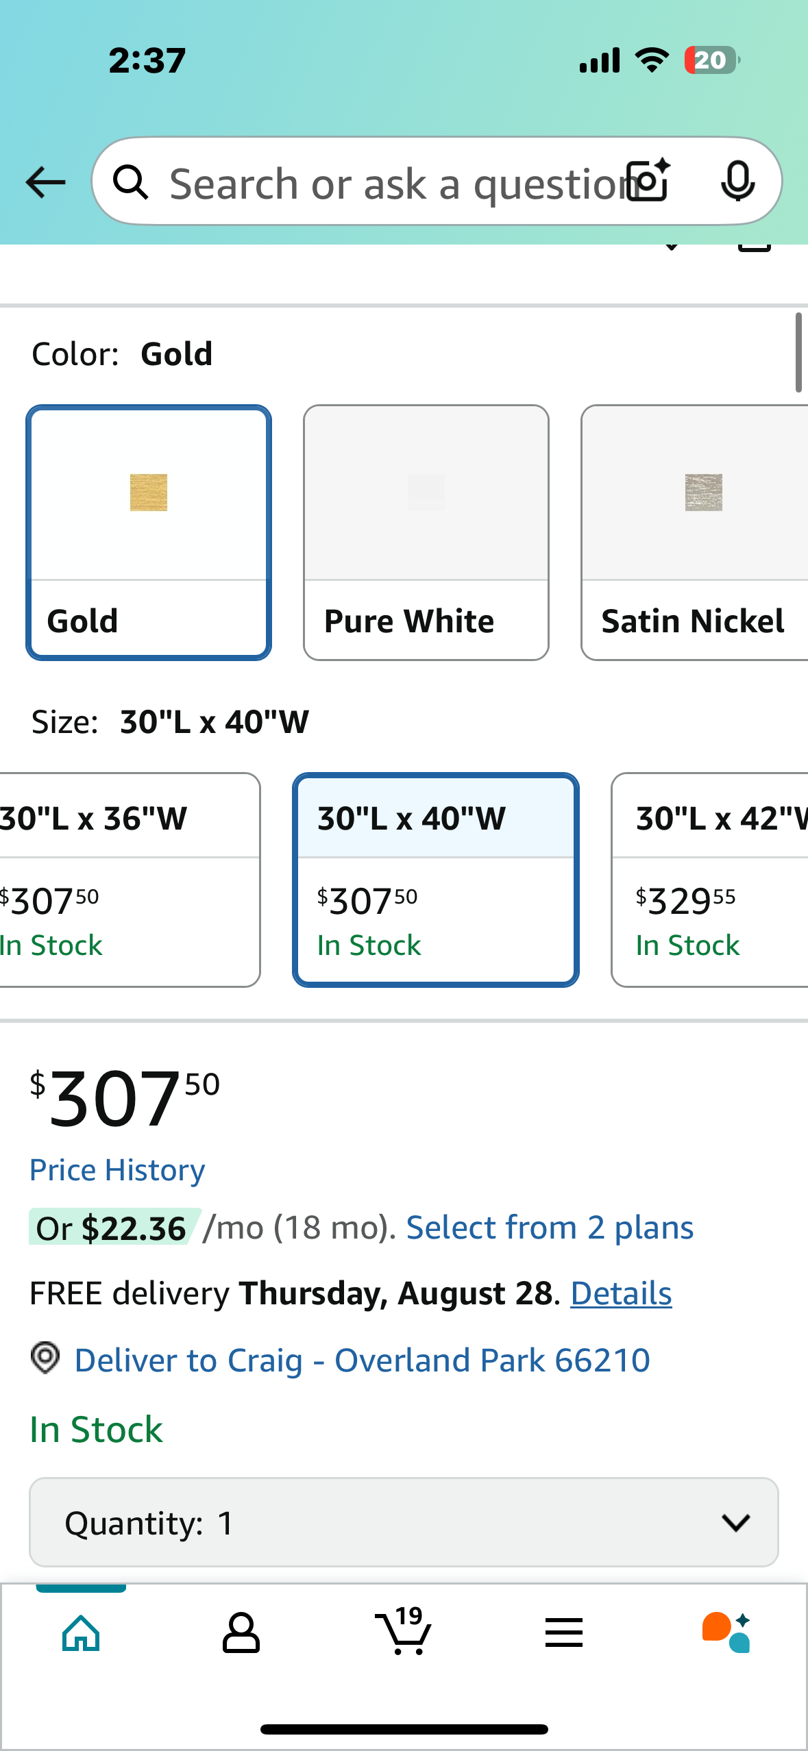Open shopping cart with 19 items
Screen dimensions: 808x1751
point(404,1630)
